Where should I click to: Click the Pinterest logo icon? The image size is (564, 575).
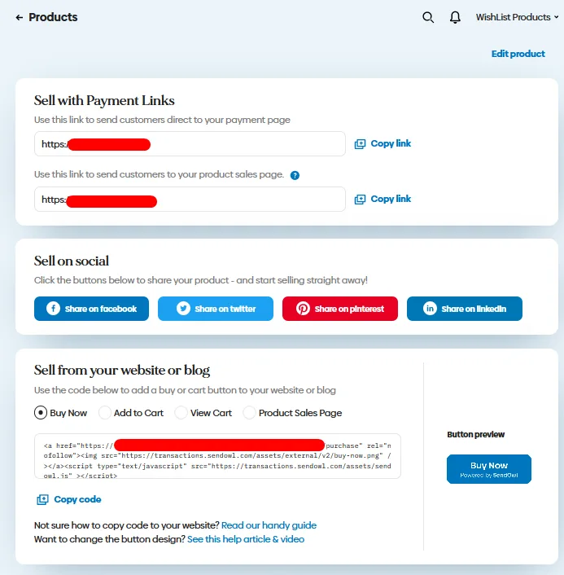click(x=303, y=309)
